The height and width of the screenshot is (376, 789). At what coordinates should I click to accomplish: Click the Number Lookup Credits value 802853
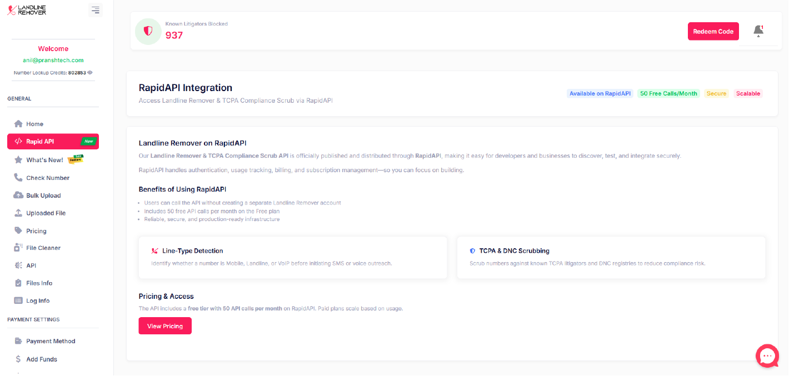coord(77,73)
